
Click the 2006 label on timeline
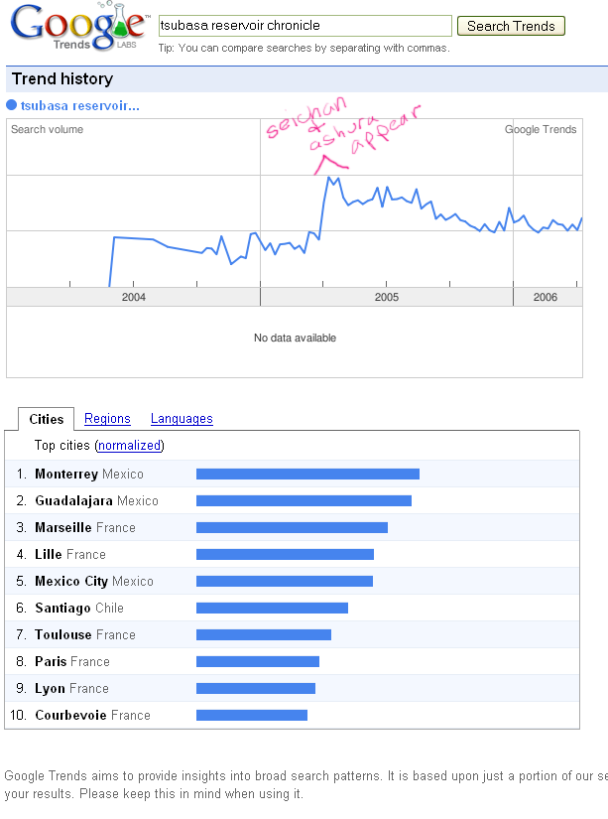546,297
